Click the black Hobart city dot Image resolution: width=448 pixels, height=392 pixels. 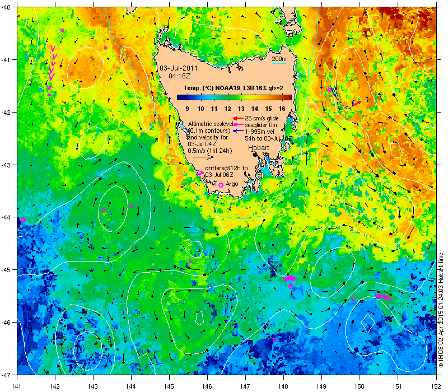coord(255,155)
